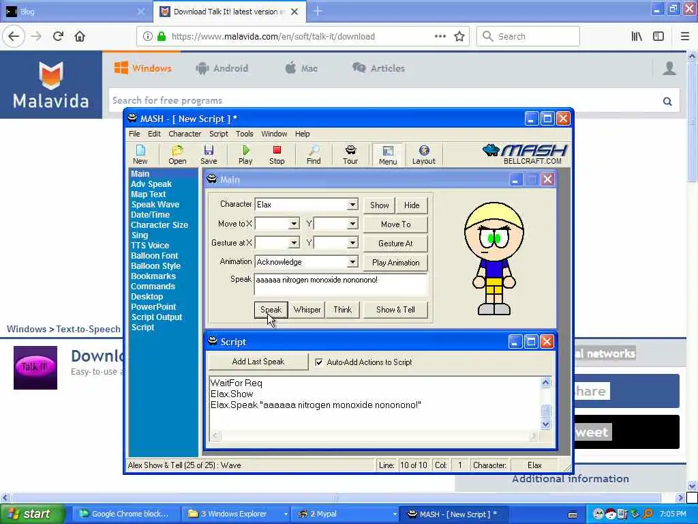This screenshot has height=524, width=698.
Task: Click the Android category on Malavida
Action: [222, 68]
